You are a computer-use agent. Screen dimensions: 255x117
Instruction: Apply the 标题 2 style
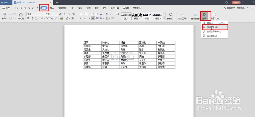pyautogui.click(x=147, y=16)
